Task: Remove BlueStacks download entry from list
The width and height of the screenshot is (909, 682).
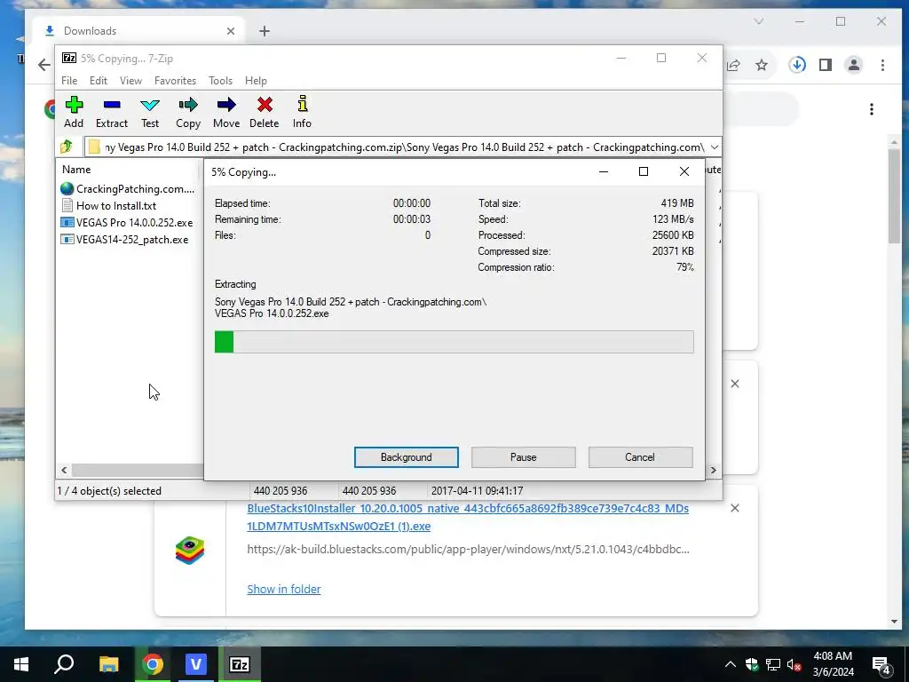Action: click(734, 508)
